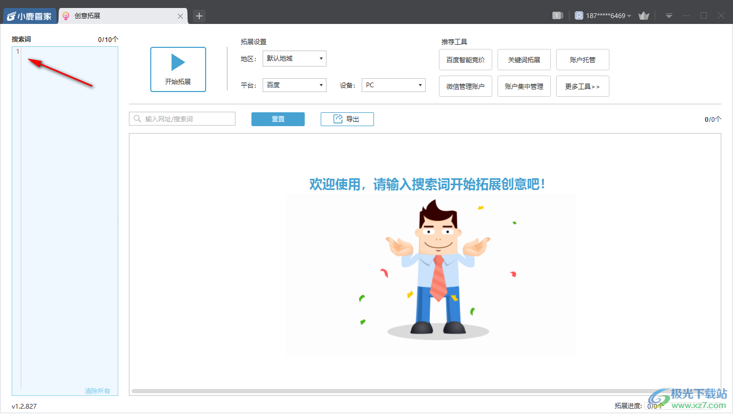Open 微信管理账户 tool
Viewport: 733px width, 414px height.
(x=466, y=86)
